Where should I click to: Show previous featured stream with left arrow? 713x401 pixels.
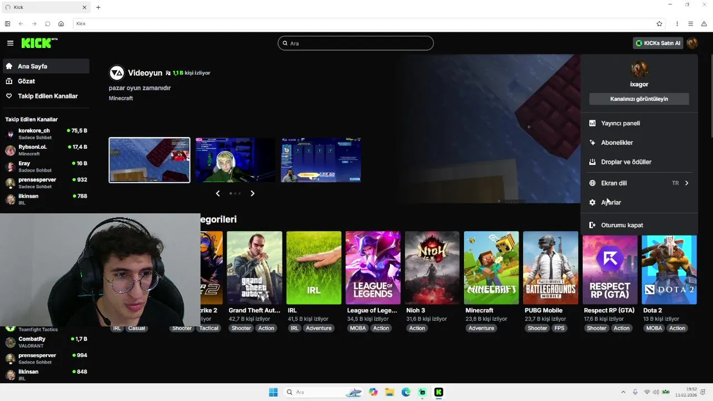218,193
